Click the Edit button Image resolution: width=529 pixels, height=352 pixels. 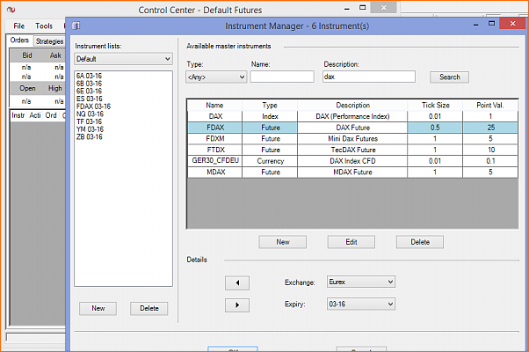351,242
